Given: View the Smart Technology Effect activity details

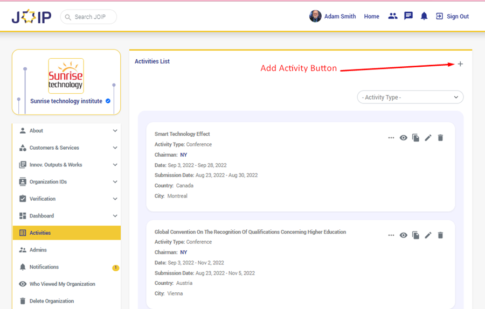Looking at the screenshot, I should click(403, 138).
